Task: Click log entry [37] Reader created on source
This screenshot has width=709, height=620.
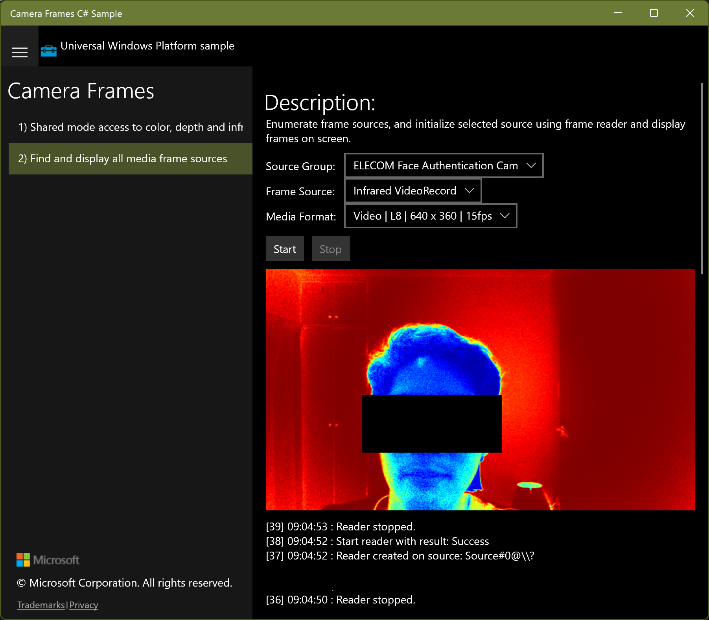Action: coord(400,556)
